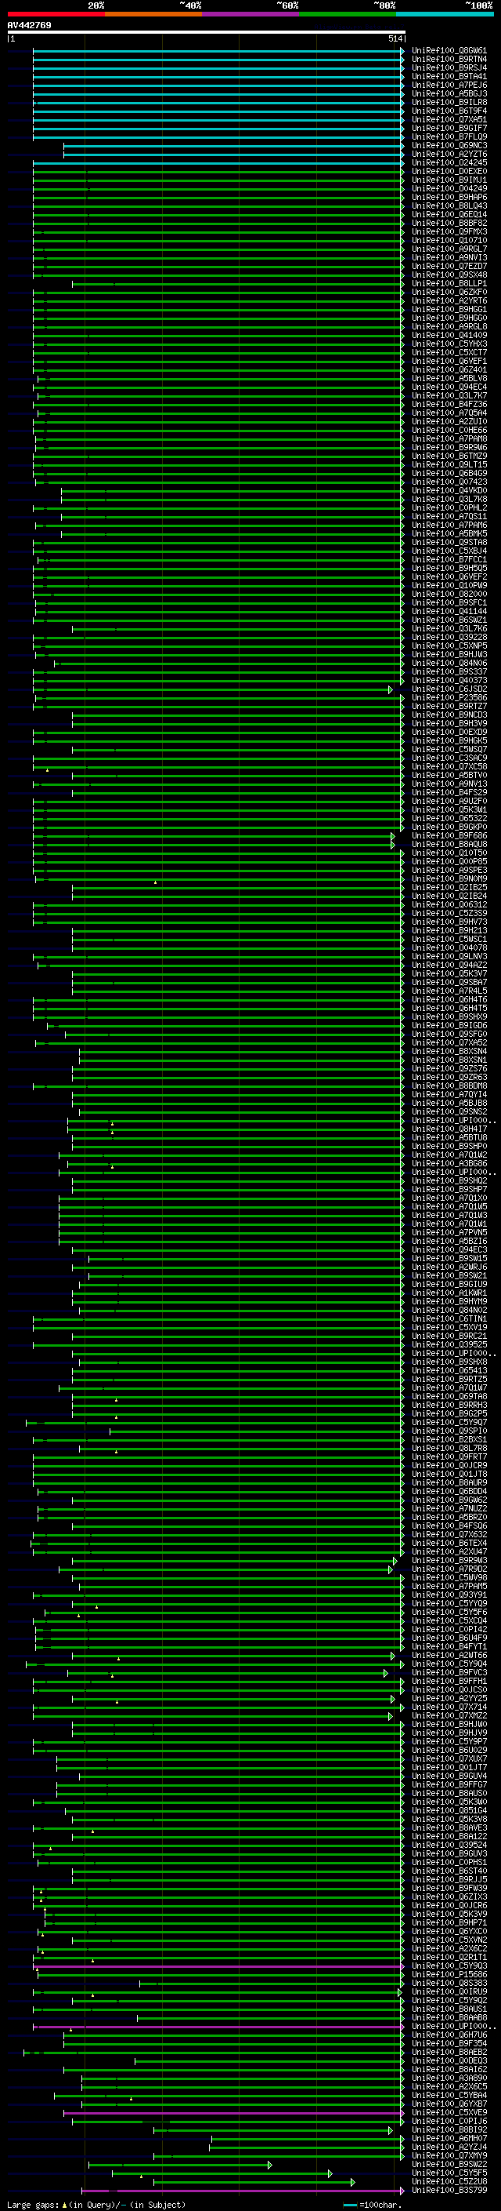The image size is (501, 2211).
Task: Open hit UniRef100_B9RTN4
Action: pyautogui.click(x=449, y=60)
